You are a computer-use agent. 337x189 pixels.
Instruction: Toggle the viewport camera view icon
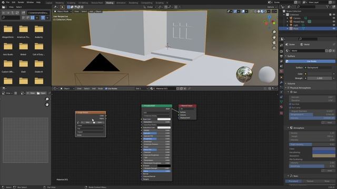tap(274, 43)
